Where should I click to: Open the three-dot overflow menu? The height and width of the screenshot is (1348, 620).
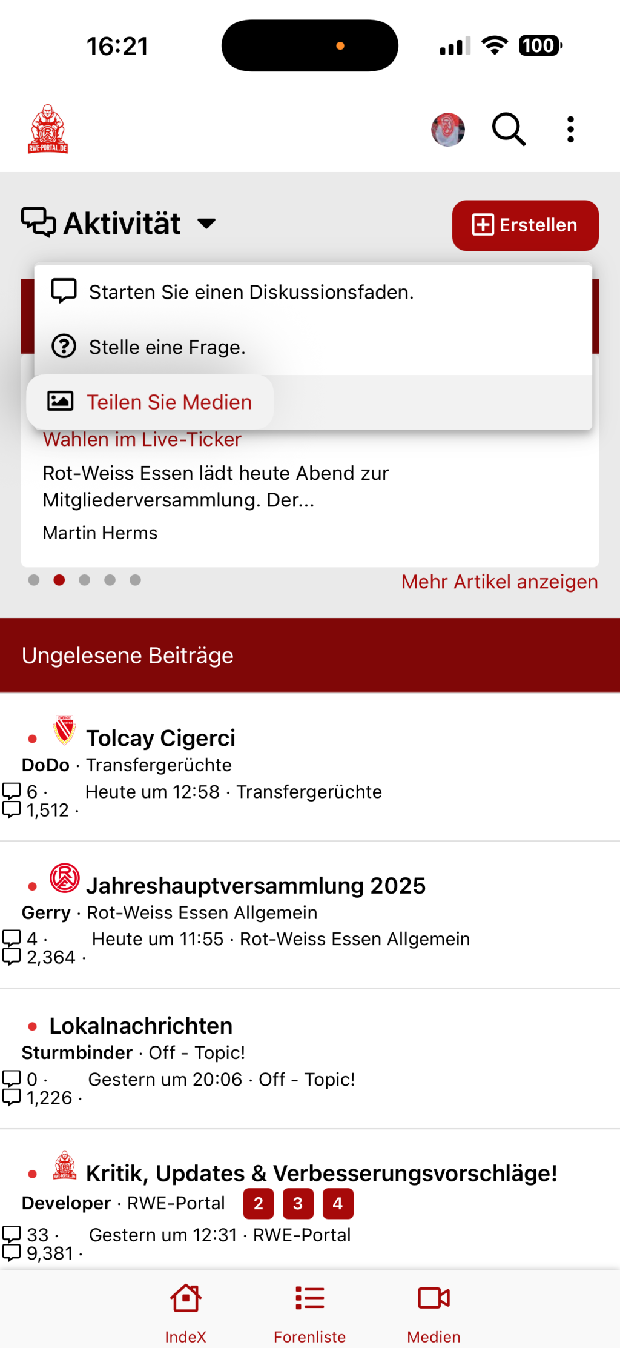click(570, 129)
